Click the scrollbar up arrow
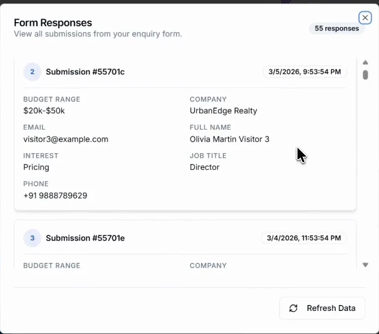The image size is (379, 334). tap(365, 63)
